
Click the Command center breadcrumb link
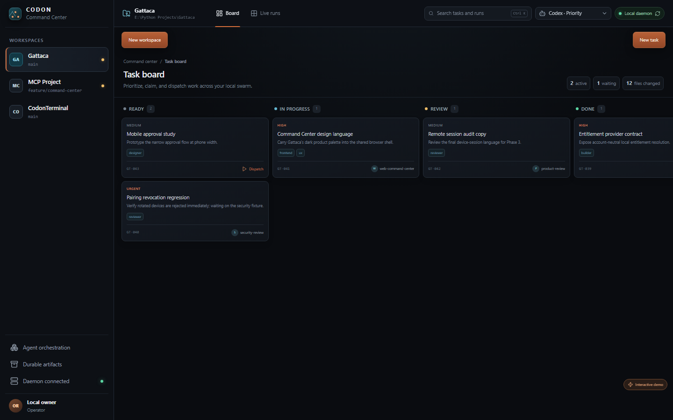(x=140, y=62)
